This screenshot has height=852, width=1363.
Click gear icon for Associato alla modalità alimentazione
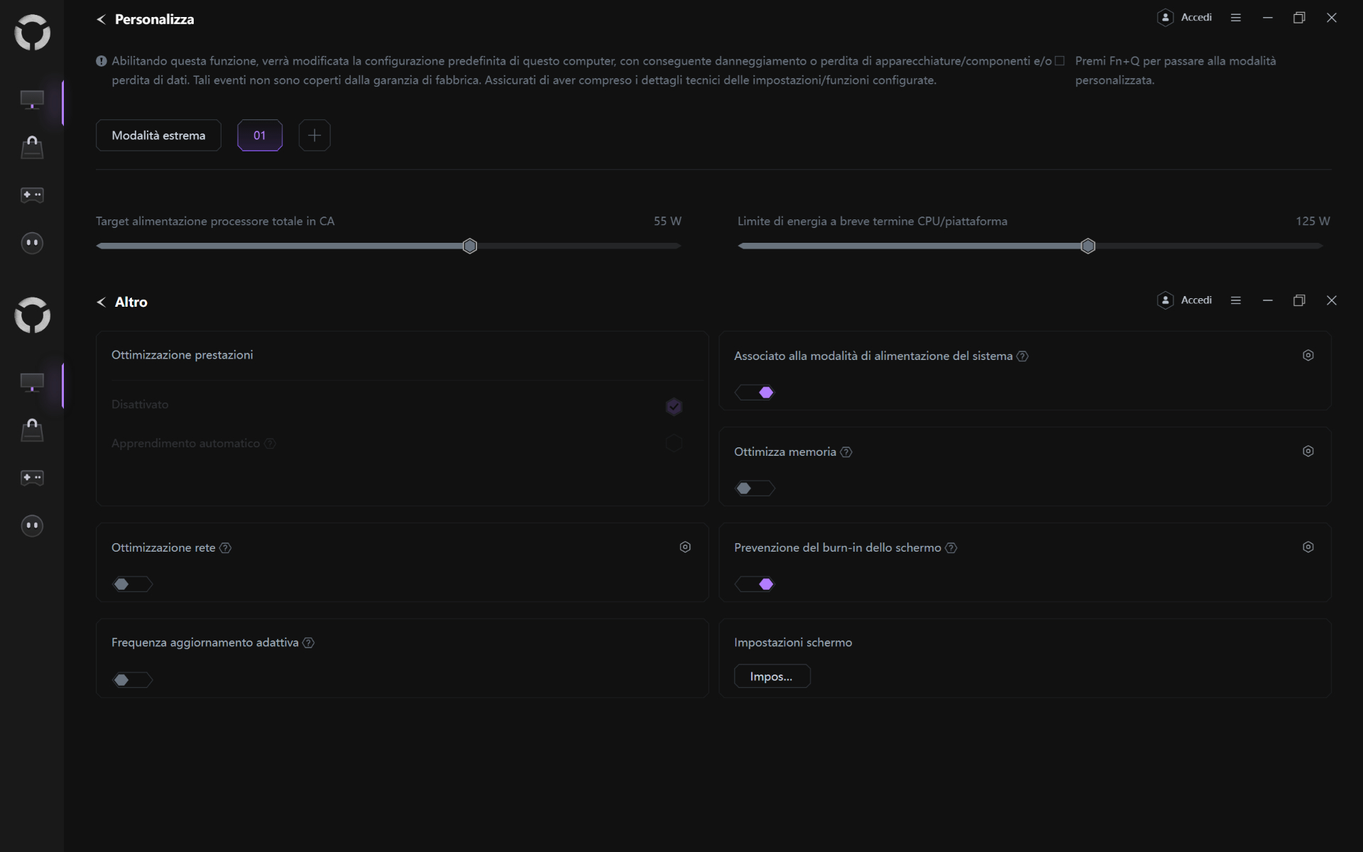tap(1308, 356)
